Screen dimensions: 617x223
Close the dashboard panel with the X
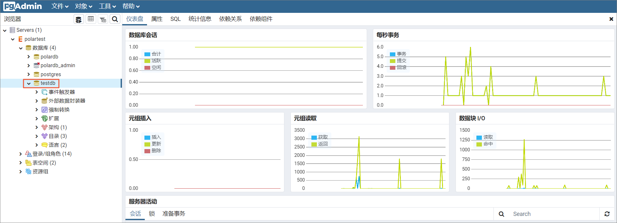coord(611,19)
